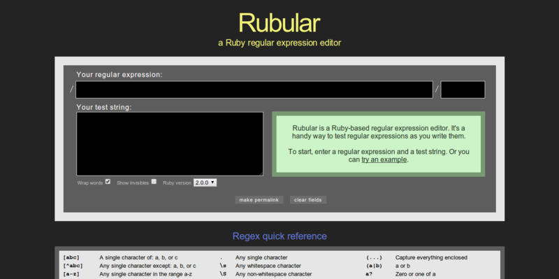
Task: Select the [^abc] reference pattern
Action: point(73,266)
